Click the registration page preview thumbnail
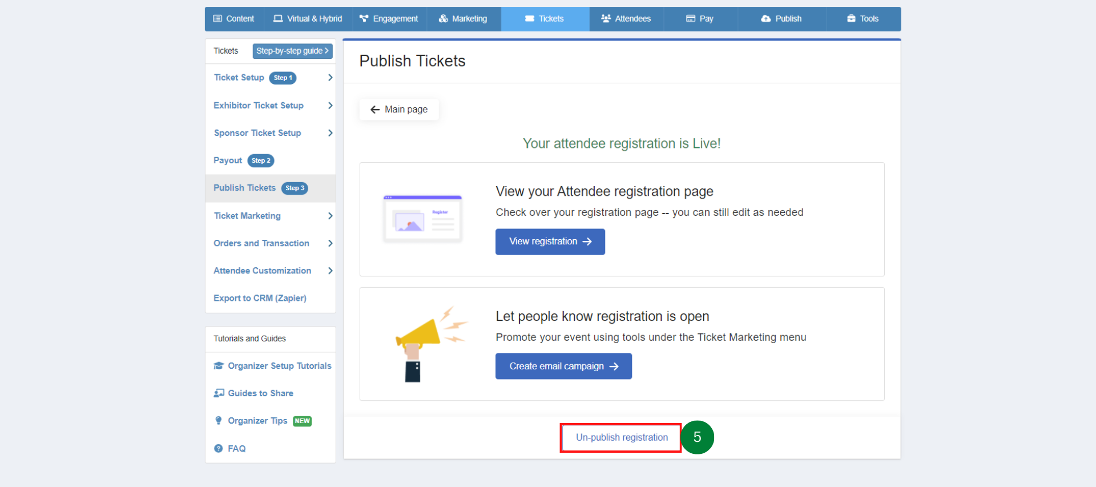The height and width of the screenshot is (487, 1096). pos(423,219)
